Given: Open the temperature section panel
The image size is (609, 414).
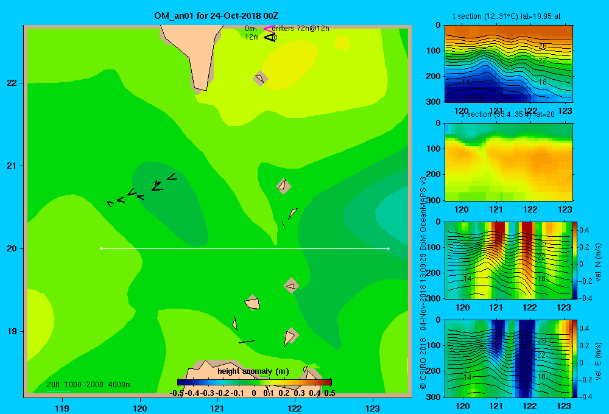Looking at the screenshot, I should 509,64.
